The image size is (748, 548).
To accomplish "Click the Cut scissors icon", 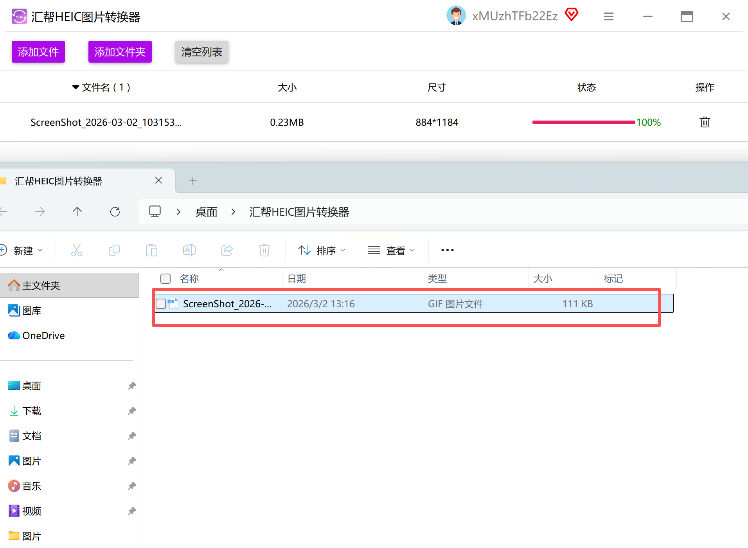I will 76,250.
